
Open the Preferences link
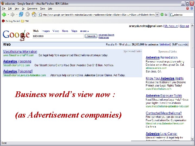[x=104, y=37]
